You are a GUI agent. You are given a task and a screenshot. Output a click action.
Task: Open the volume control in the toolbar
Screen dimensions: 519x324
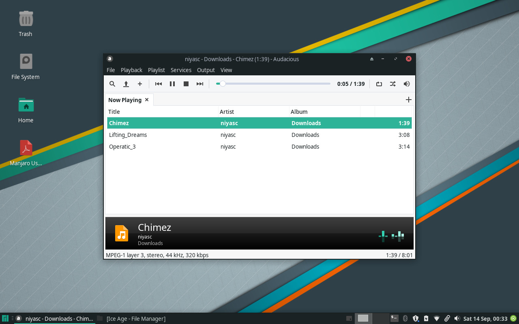pyautogui.click(x=406, y=84)
